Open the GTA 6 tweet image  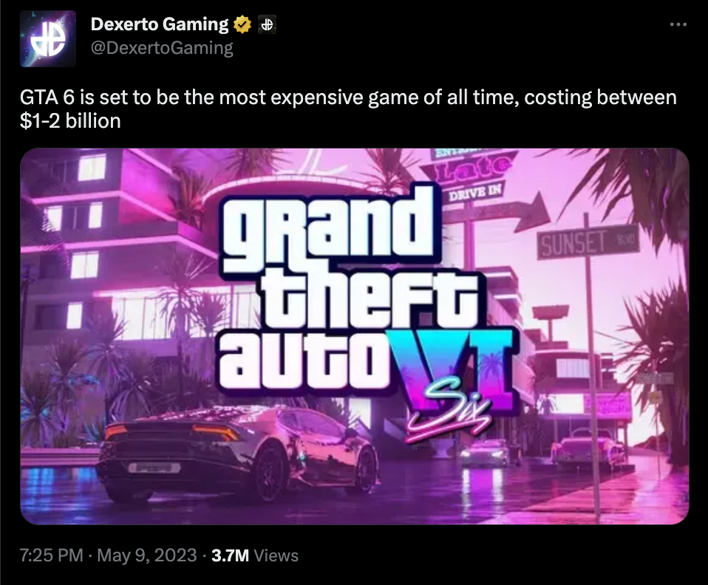pyautogui.click(x=355, y=336)
